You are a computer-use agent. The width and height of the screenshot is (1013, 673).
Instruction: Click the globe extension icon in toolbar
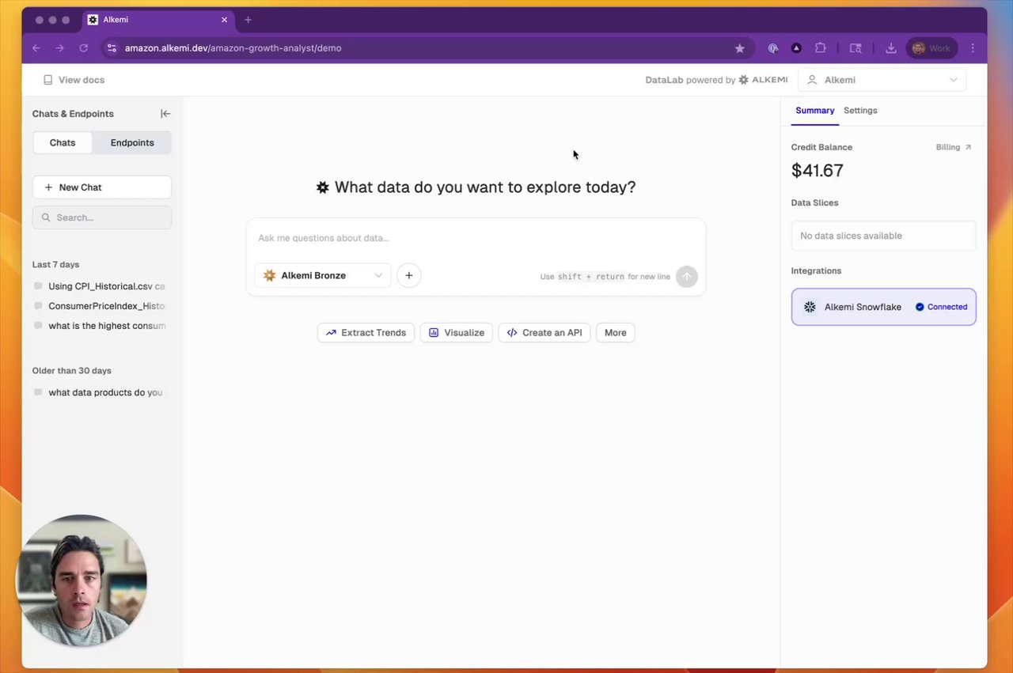[773, 48]
